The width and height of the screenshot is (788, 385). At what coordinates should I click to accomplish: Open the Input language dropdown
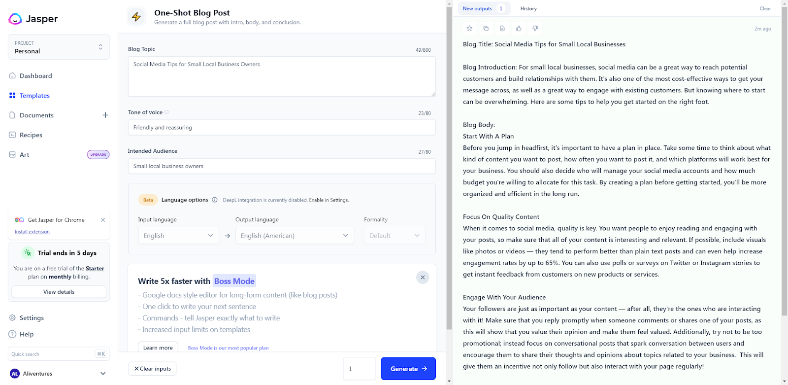pos(178,235)
